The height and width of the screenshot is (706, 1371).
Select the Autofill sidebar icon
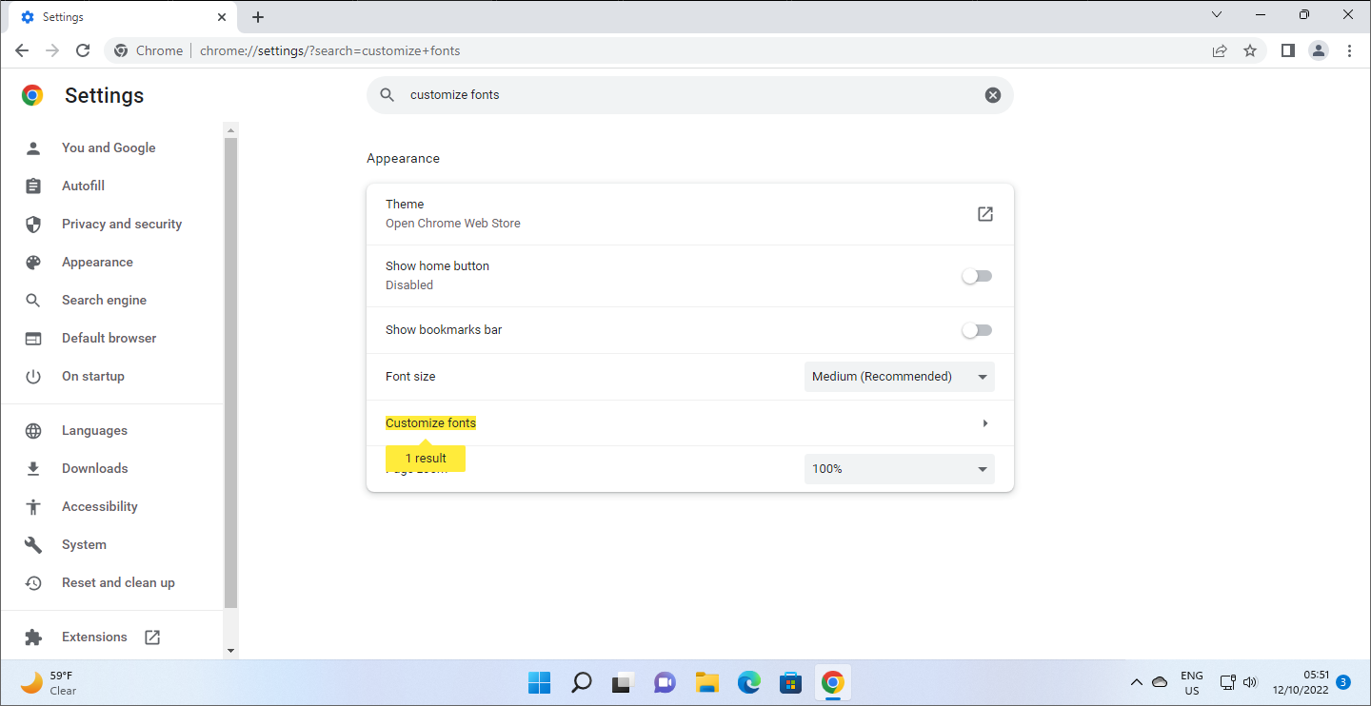point(33,186)
